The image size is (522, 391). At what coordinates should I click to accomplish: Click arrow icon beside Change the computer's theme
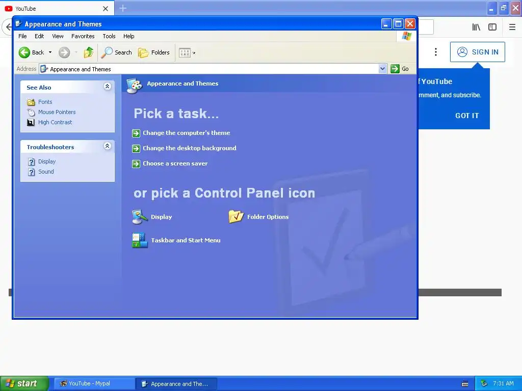point(136,133)
